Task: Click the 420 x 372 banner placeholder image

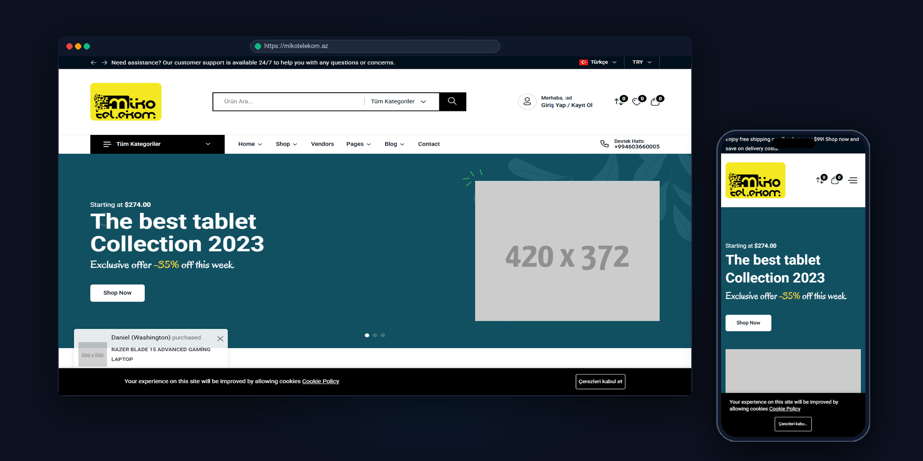Action: [x=567, y=251]
